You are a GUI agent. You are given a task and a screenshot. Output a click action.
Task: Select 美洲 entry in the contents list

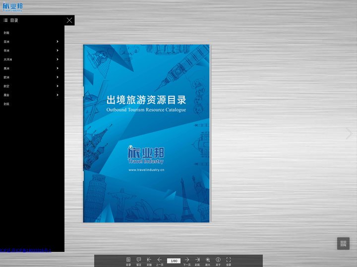tap(6, 68)
